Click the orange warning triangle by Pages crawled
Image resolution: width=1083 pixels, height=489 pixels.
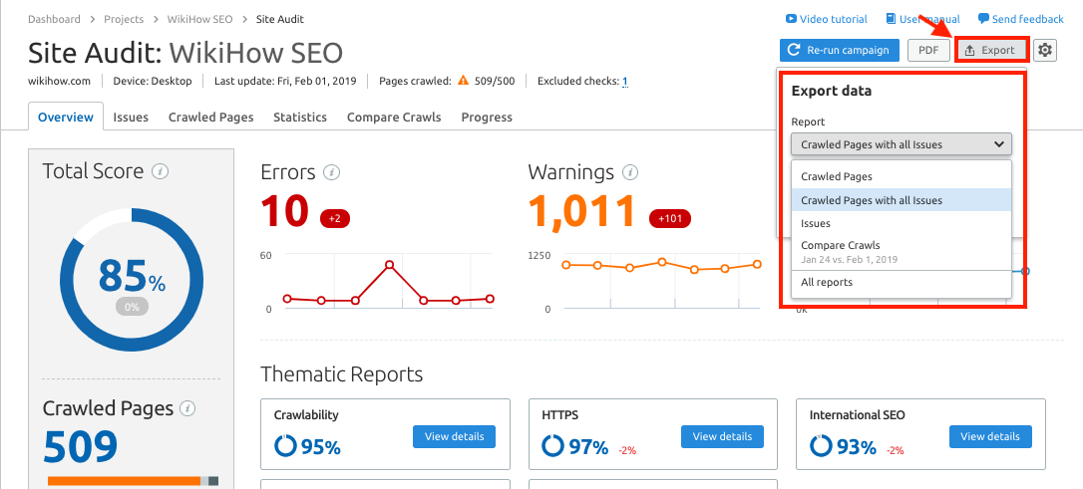click(463, 81)
